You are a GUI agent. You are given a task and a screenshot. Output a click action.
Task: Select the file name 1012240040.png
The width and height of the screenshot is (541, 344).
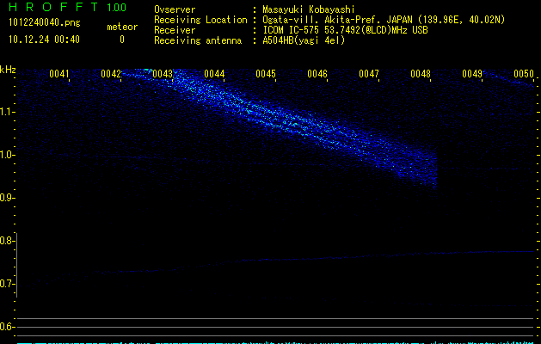(x=45, y=22)
